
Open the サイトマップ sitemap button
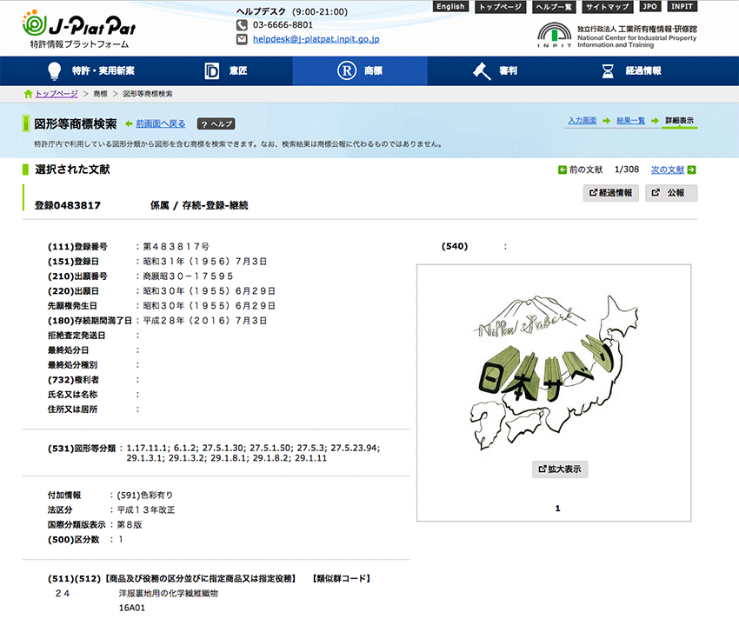coord(608,7)
